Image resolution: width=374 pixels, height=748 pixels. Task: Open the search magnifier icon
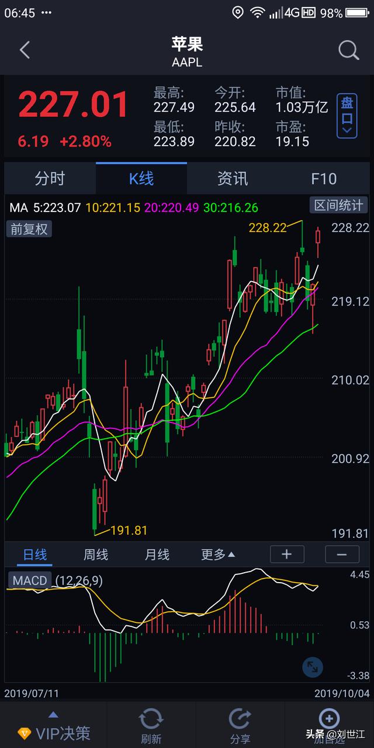[348, 51]
